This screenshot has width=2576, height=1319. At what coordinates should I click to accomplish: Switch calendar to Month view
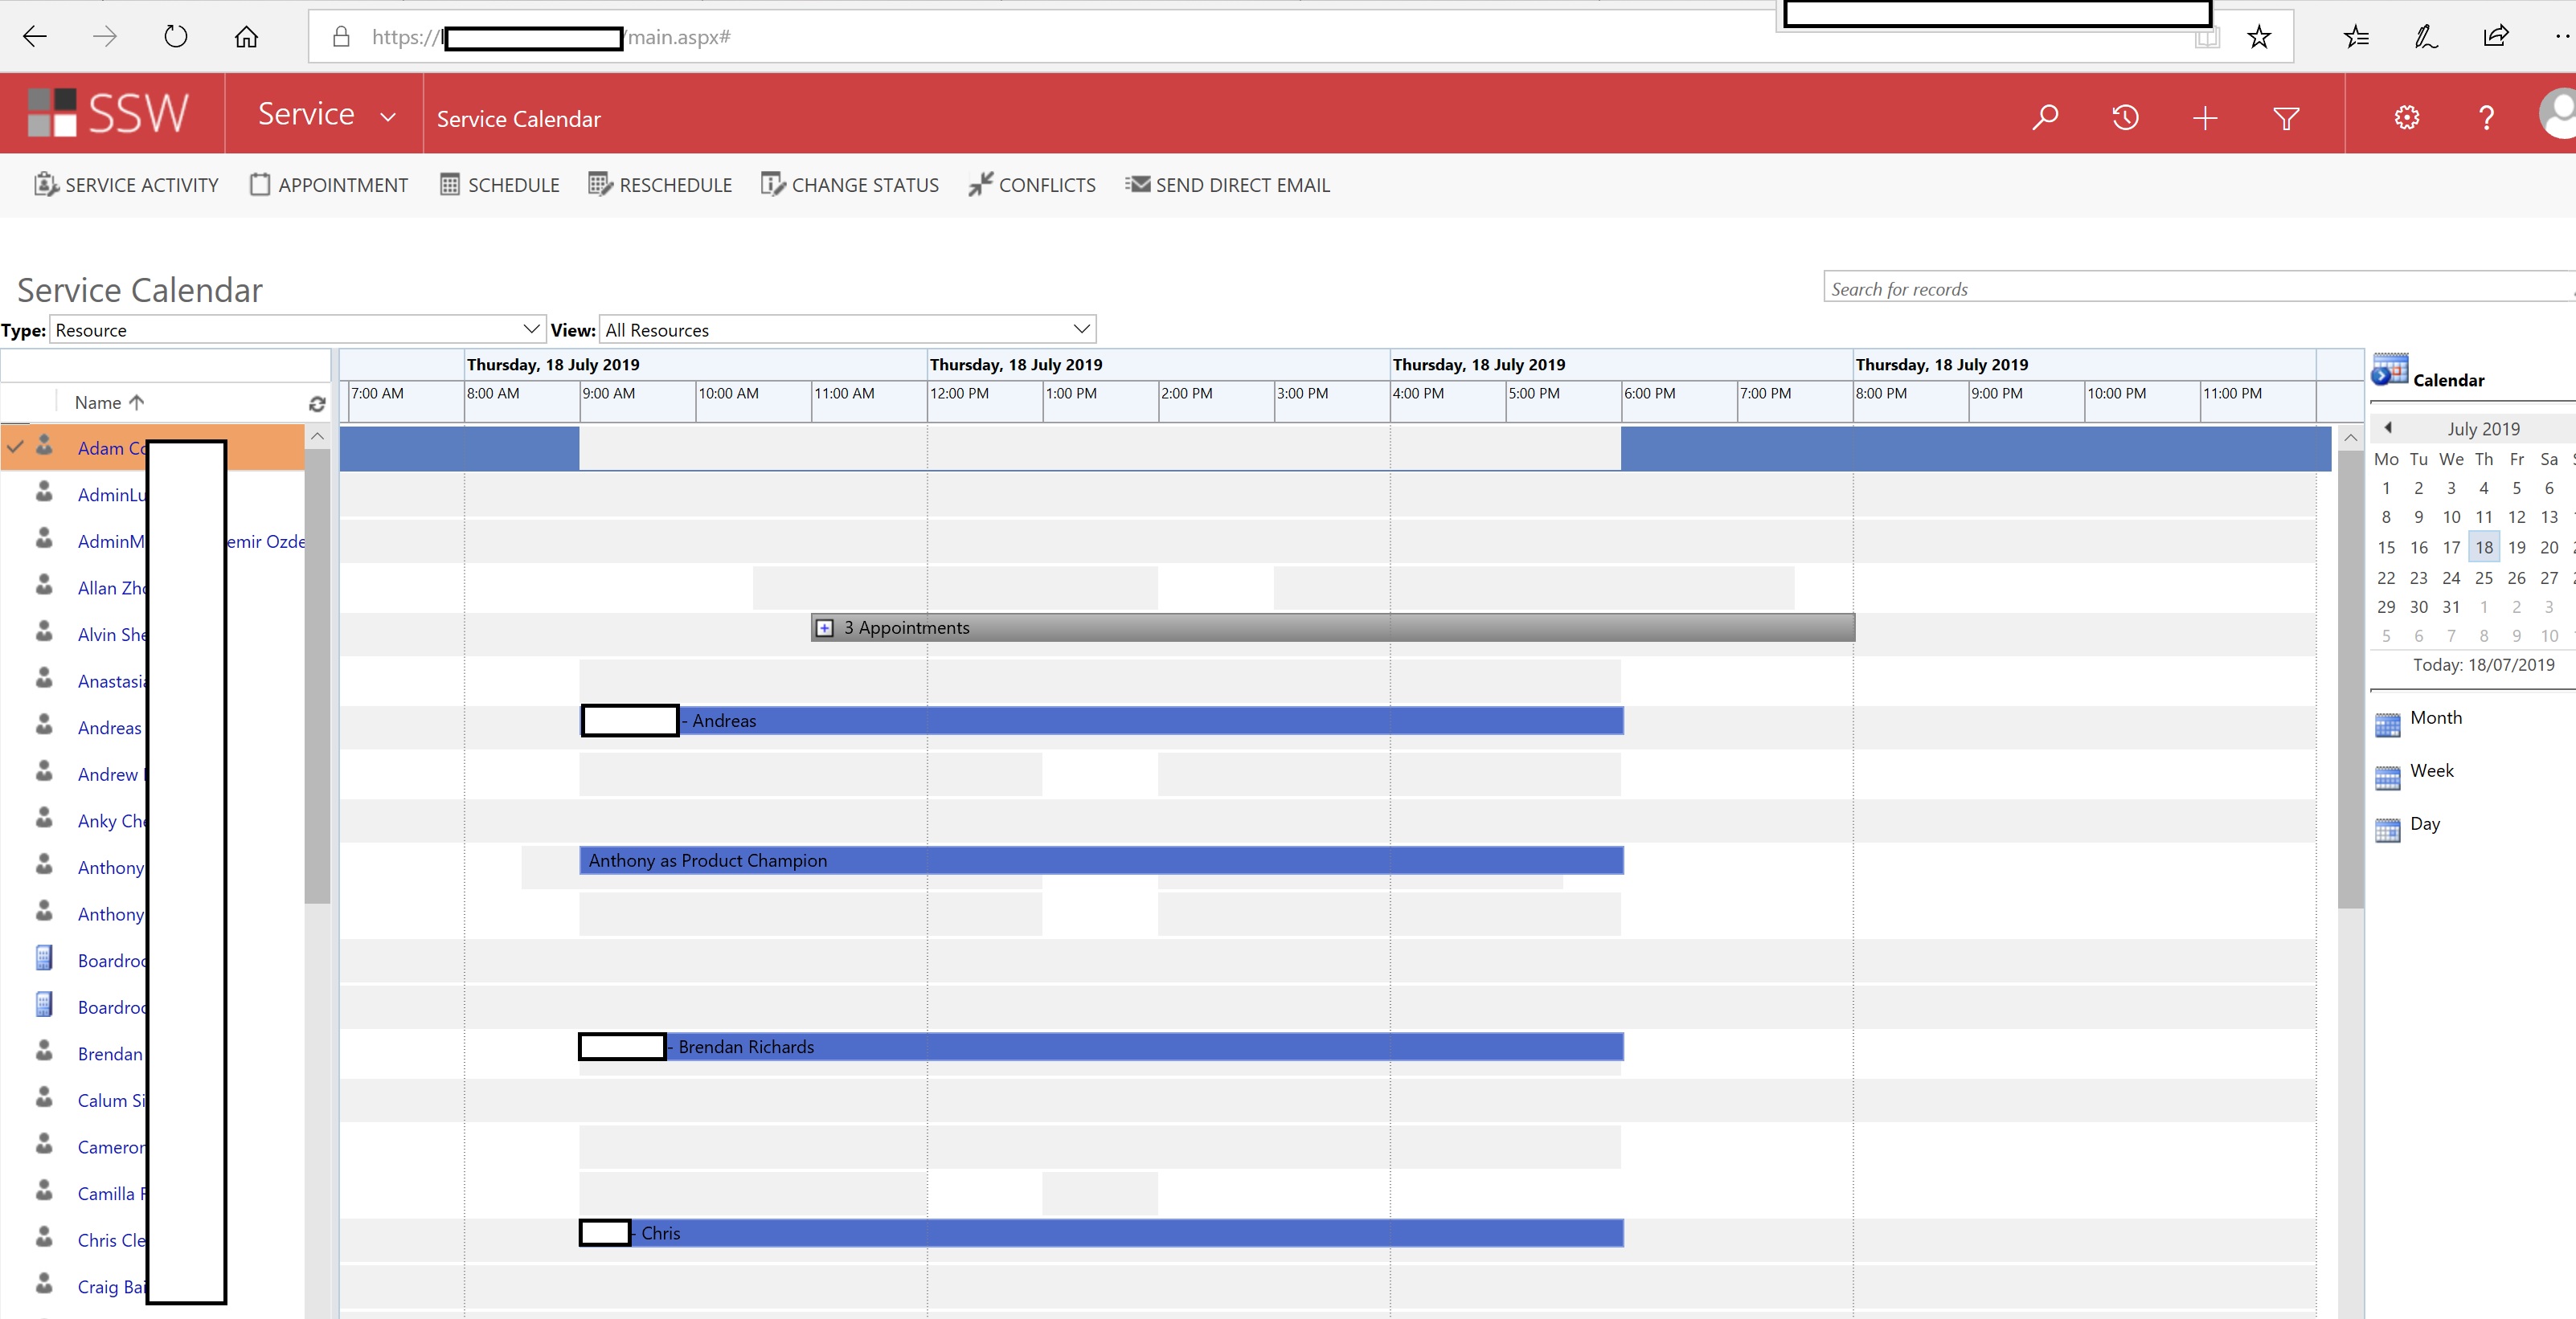(x=2435, y=717)
